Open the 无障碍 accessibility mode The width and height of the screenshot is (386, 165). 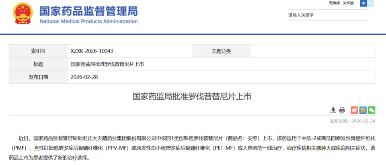(x=335, y=3)
